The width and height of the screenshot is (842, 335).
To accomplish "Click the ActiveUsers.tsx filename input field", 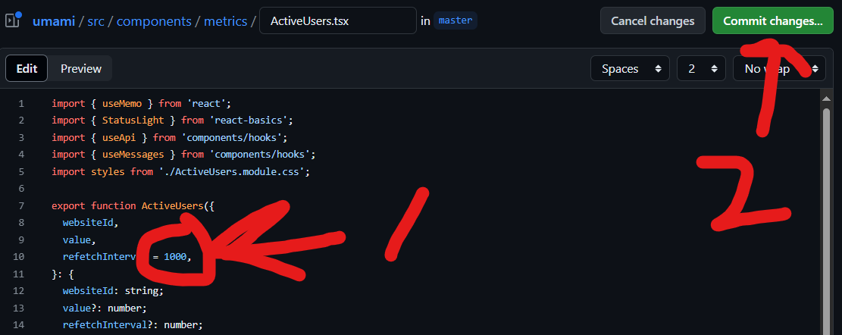I will [338, 20].
